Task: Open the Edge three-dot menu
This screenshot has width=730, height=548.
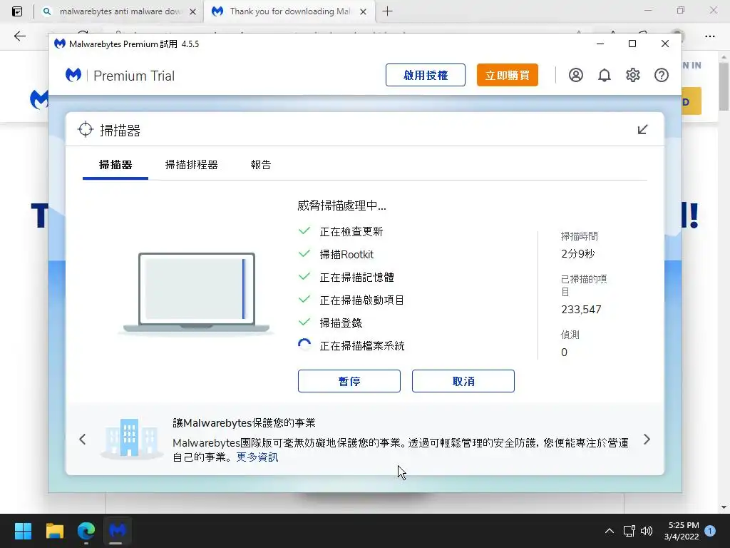Action: (709, 36)
